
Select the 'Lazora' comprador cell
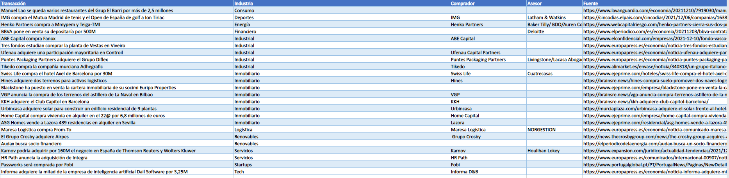tap(488, 123)
